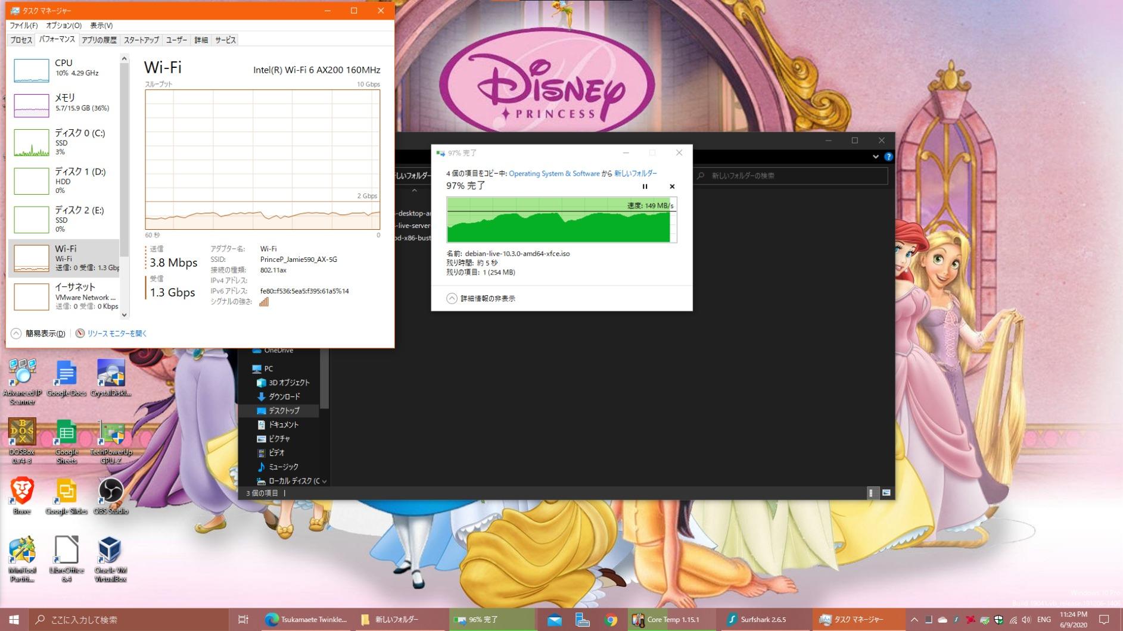Open MiniTool Partition Wizard desktop icon

point(22,559)
